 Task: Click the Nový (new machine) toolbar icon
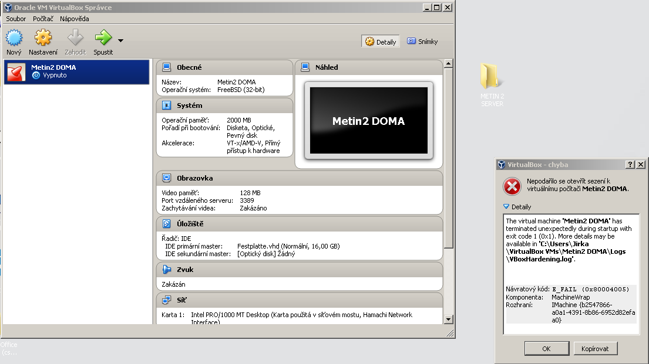point(14,38)
